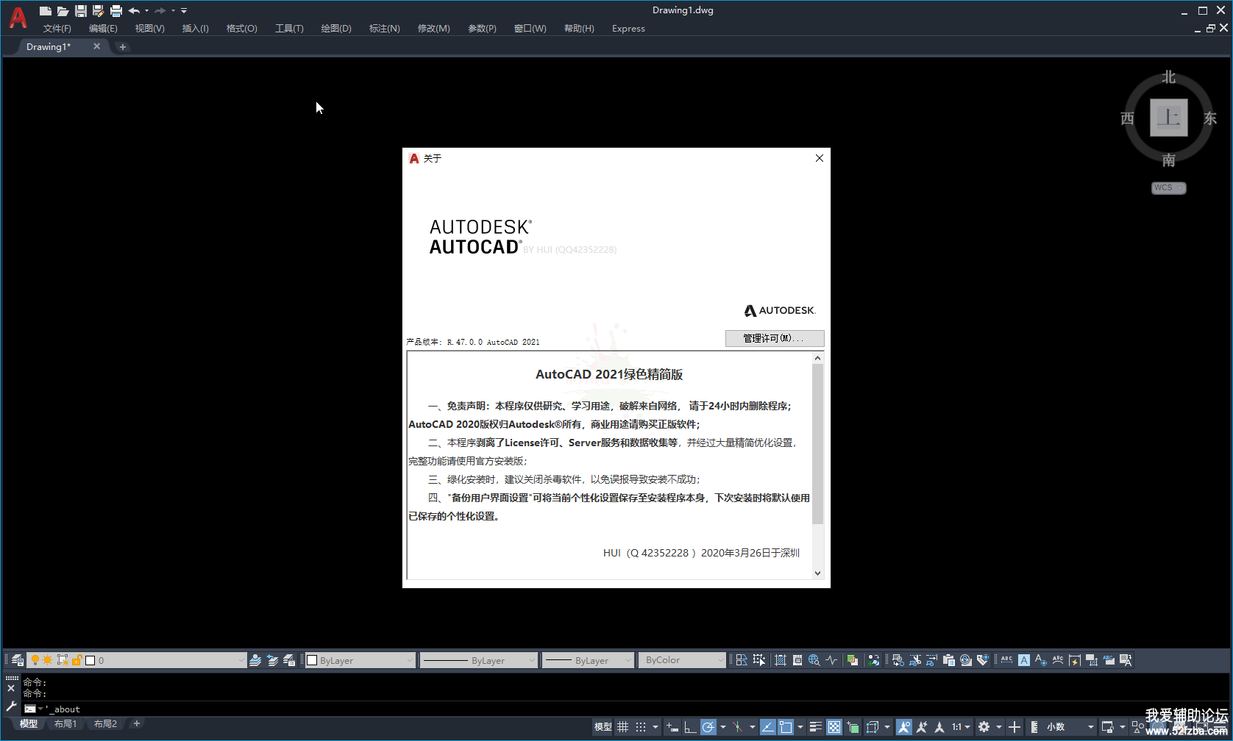Open the layer 0 dropdown list
The width and height of the screenshot is (1233, 741).
241,660
